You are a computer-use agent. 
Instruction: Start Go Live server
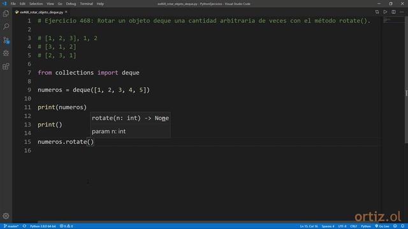pyautogui.click(x=382, y=226)
